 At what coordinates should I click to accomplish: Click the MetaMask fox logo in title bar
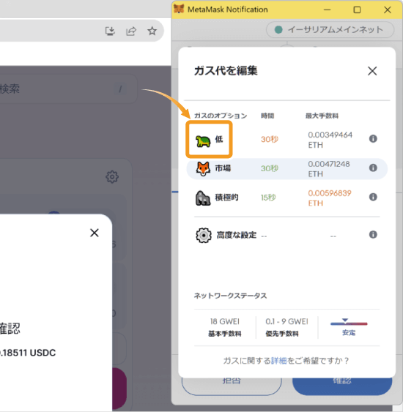click(x=179, y=10)
